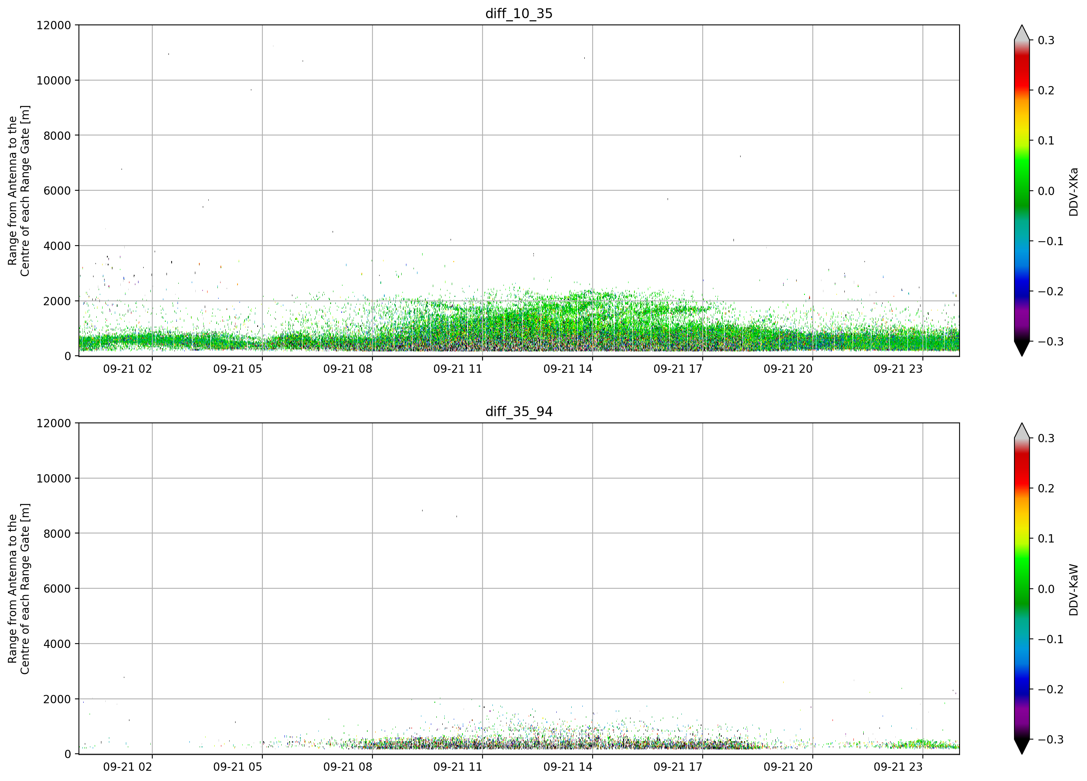The image size is (1087, 781).
Task: Click the 09-21 23 tick under the diff_10_35 plot
Action: tap(898, 369)
